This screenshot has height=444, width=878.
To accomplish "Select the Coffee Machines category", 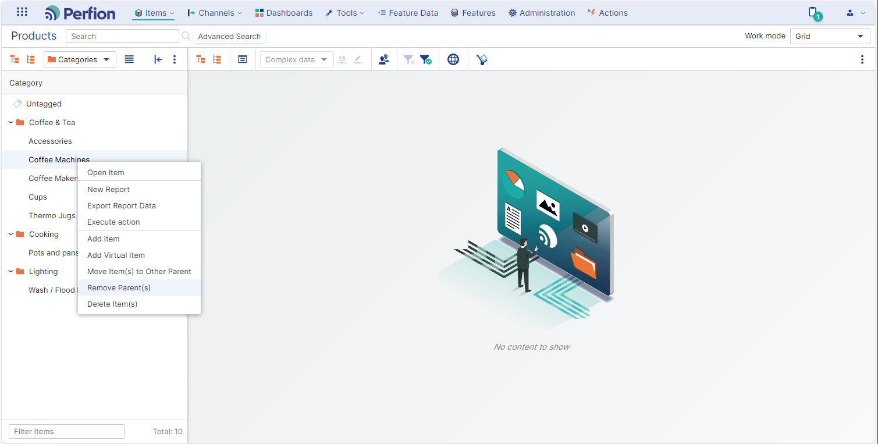I will 59,159.
